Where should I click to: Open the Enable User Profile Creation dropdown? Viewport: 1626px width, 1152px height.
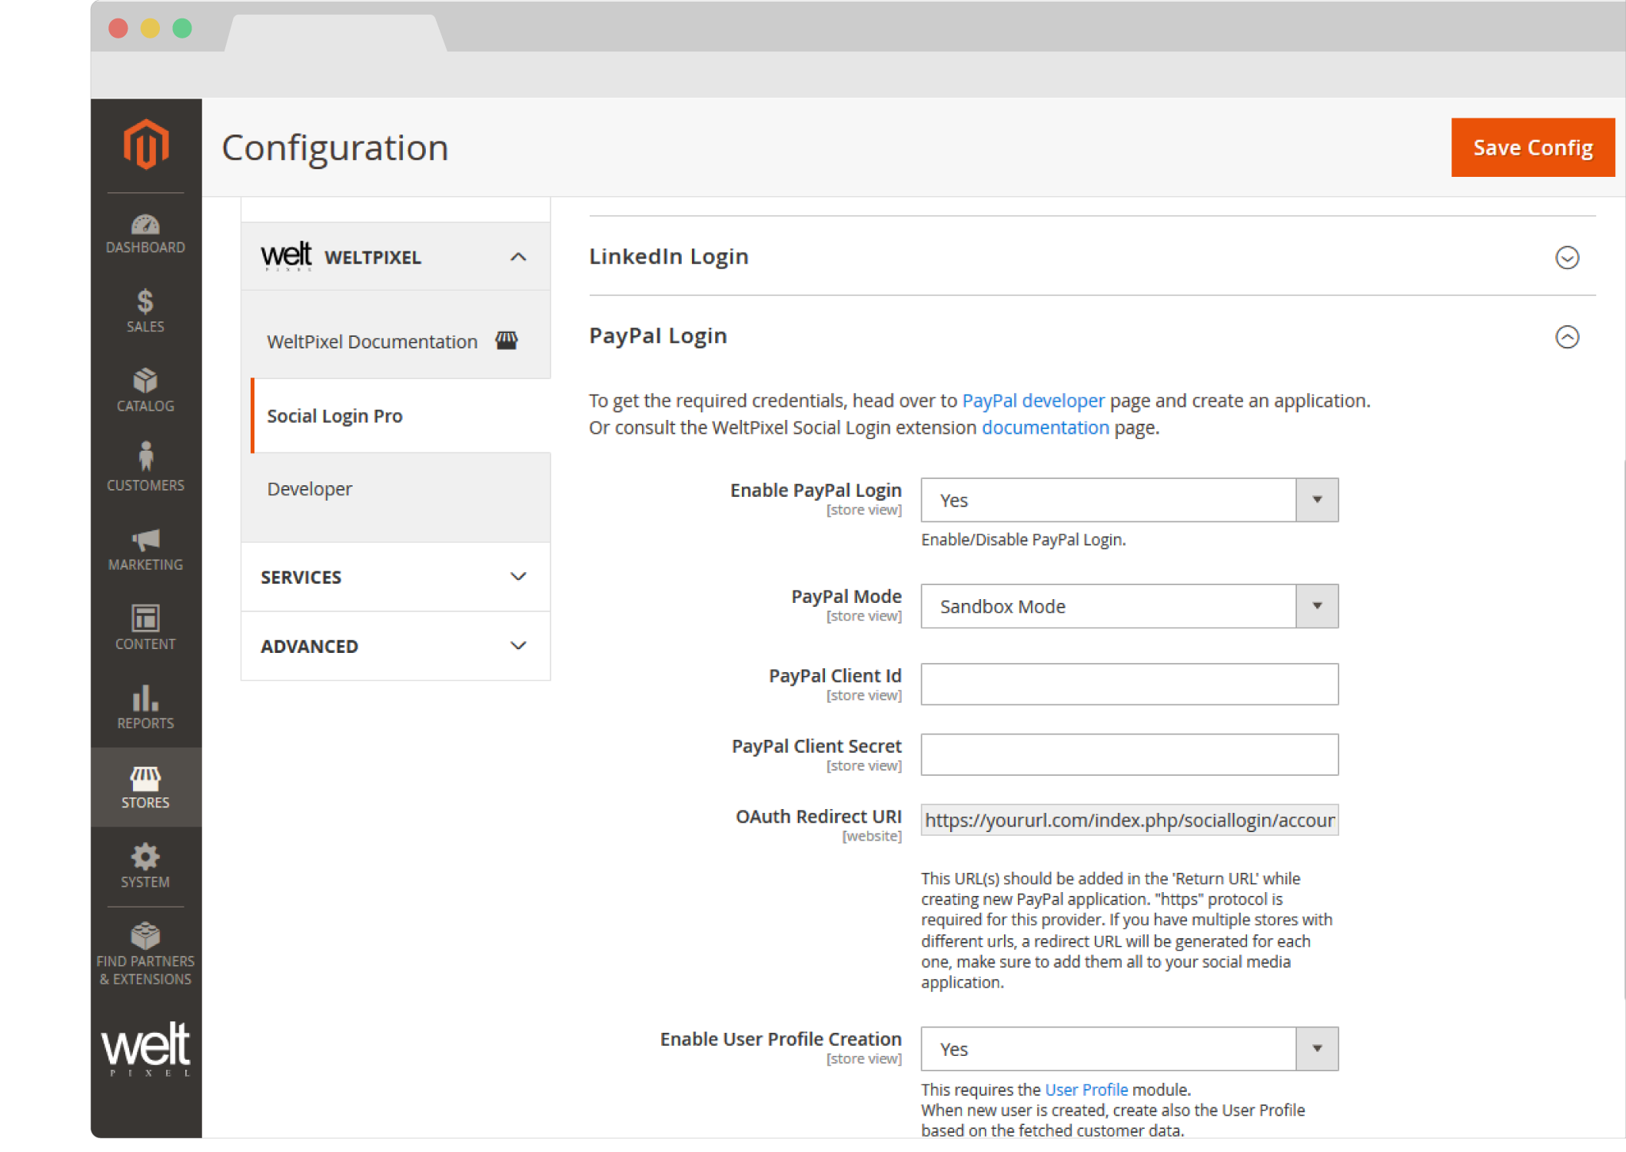point(1129,1049)
